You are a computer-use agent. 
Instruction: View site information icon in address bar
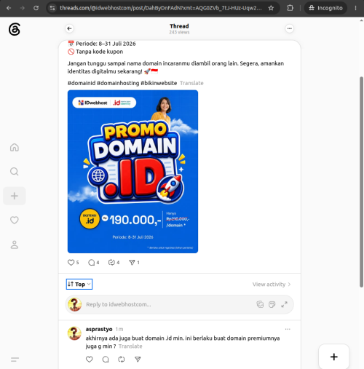pos(52,8)
